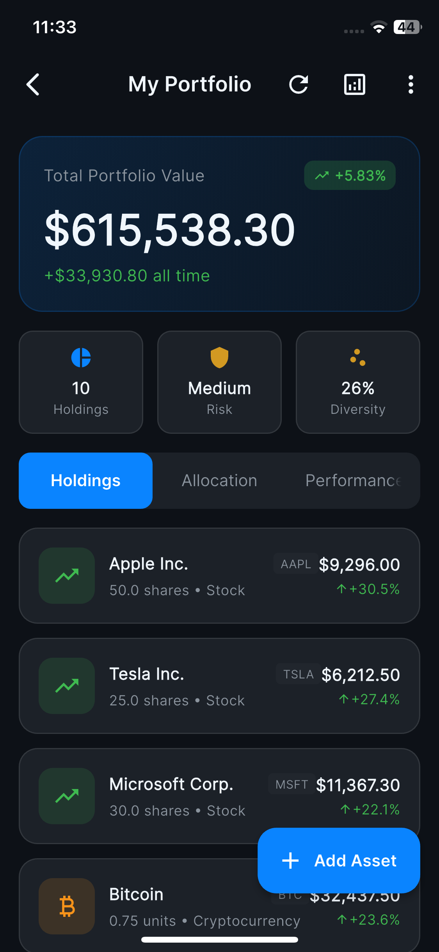Tap the 26% Diversity stat card
439x952 pixels.
[358, 382]
